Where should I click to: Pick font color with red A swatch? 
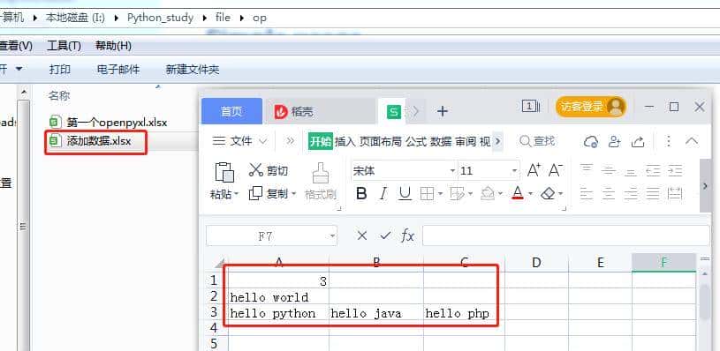click(518, 194)
